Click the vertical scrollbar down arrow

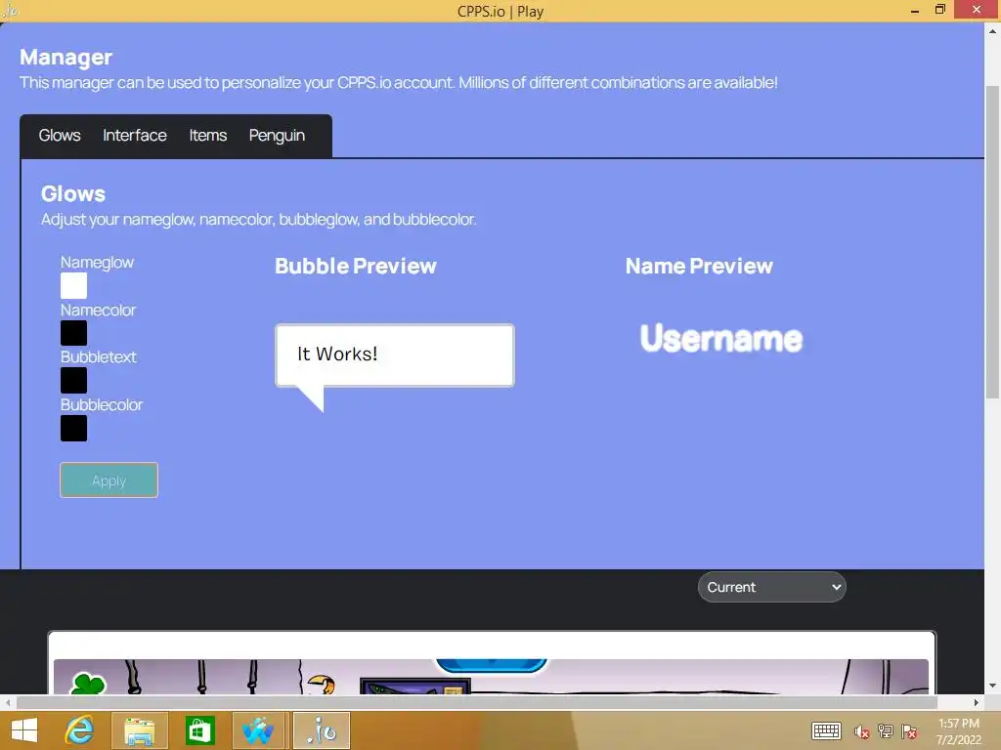point(992,686)
